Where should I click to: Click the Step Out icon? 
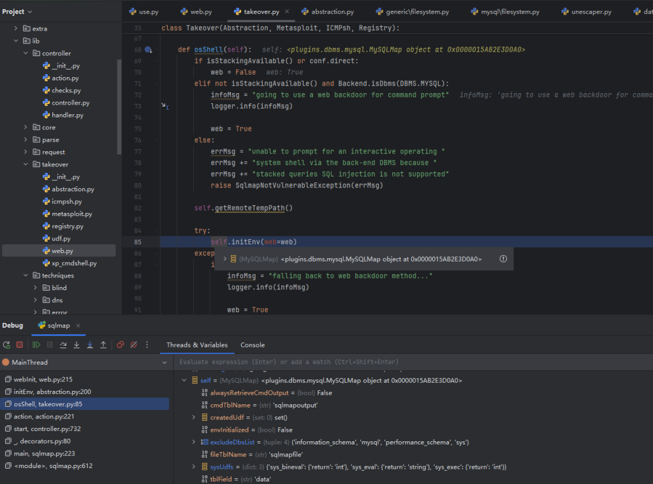(103, 345)
